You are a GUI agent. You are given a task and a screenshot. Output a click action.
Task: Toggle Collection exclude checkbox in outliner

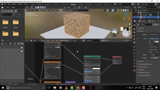point(138,12)
